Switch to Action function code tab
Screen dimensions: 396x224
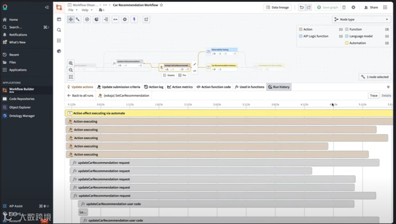[214, 87]
